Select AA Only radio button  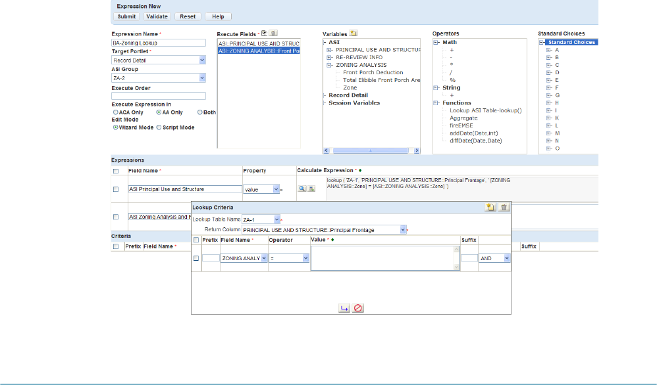tap(159, 112)
